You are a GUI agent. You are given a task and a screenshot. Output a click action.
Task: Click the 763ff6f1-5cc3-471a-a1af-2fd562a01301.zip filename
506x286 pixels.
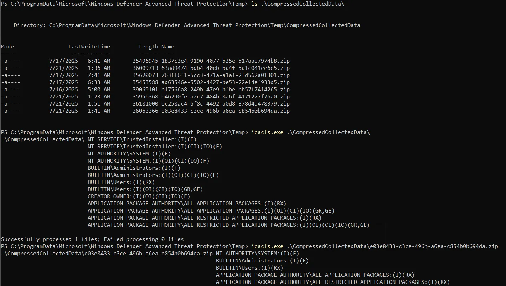[225, 75]
